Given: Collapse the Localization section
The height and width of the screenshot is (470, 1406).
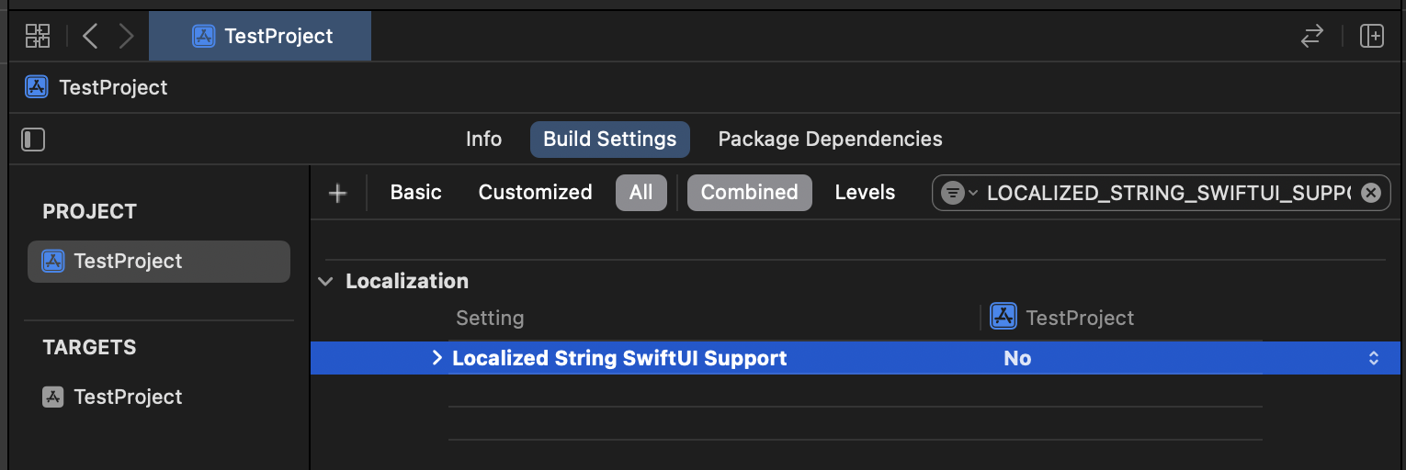Looking at the screenshot, I should [x=325, y=282].
